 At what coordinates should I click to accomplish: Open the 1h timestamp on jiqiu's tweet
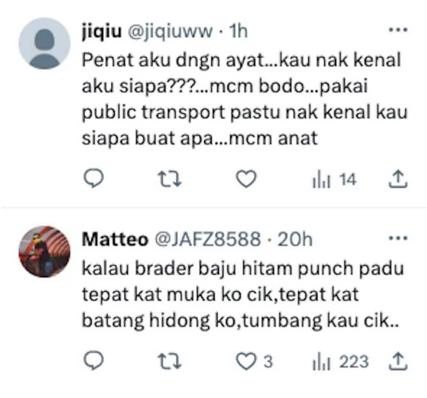[x=238, y=32]
